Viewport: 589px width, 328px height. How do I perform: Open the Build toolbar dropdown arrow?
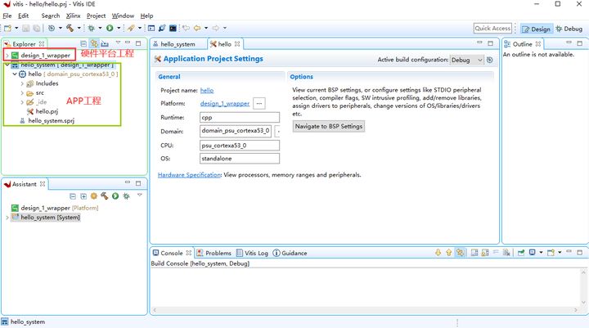(x=79, y=28)
